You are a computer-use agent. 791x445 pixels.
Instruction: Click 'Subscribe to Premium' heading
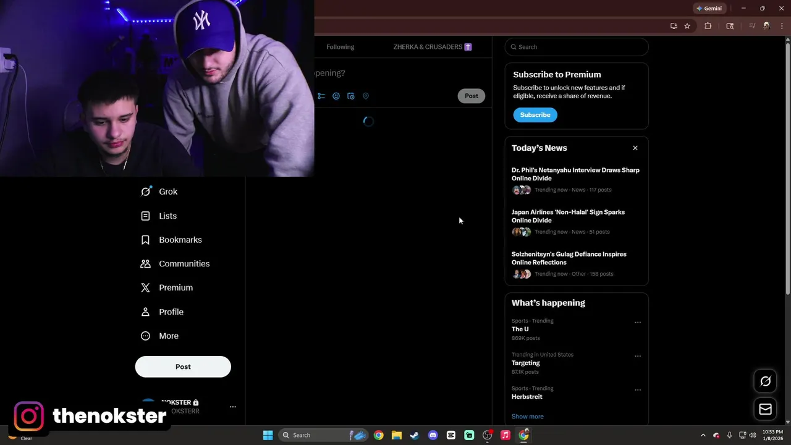[x=557, y=74]
